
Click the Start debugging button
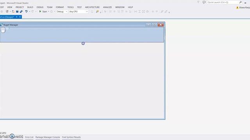(x=43, y=11)
